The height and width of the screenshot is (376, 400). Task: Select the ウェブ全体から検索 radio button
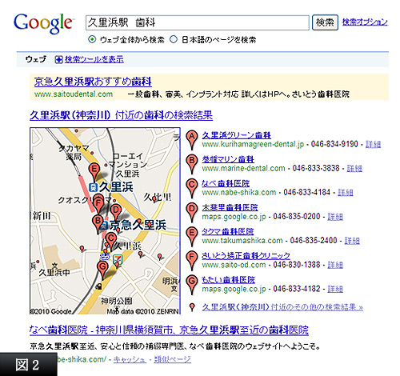(x=92, y=39)
